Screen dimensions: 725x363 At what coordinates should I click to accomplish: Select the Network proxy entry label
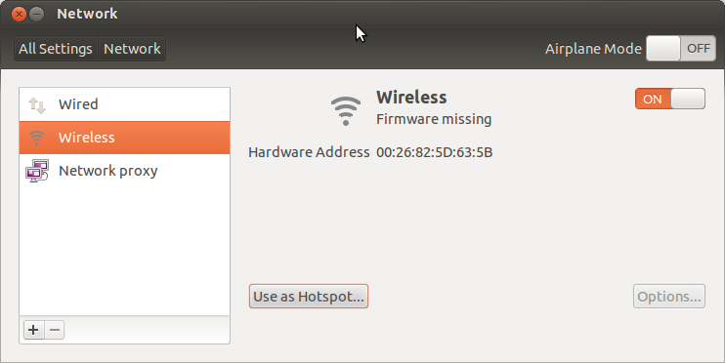tap(108, 171)
